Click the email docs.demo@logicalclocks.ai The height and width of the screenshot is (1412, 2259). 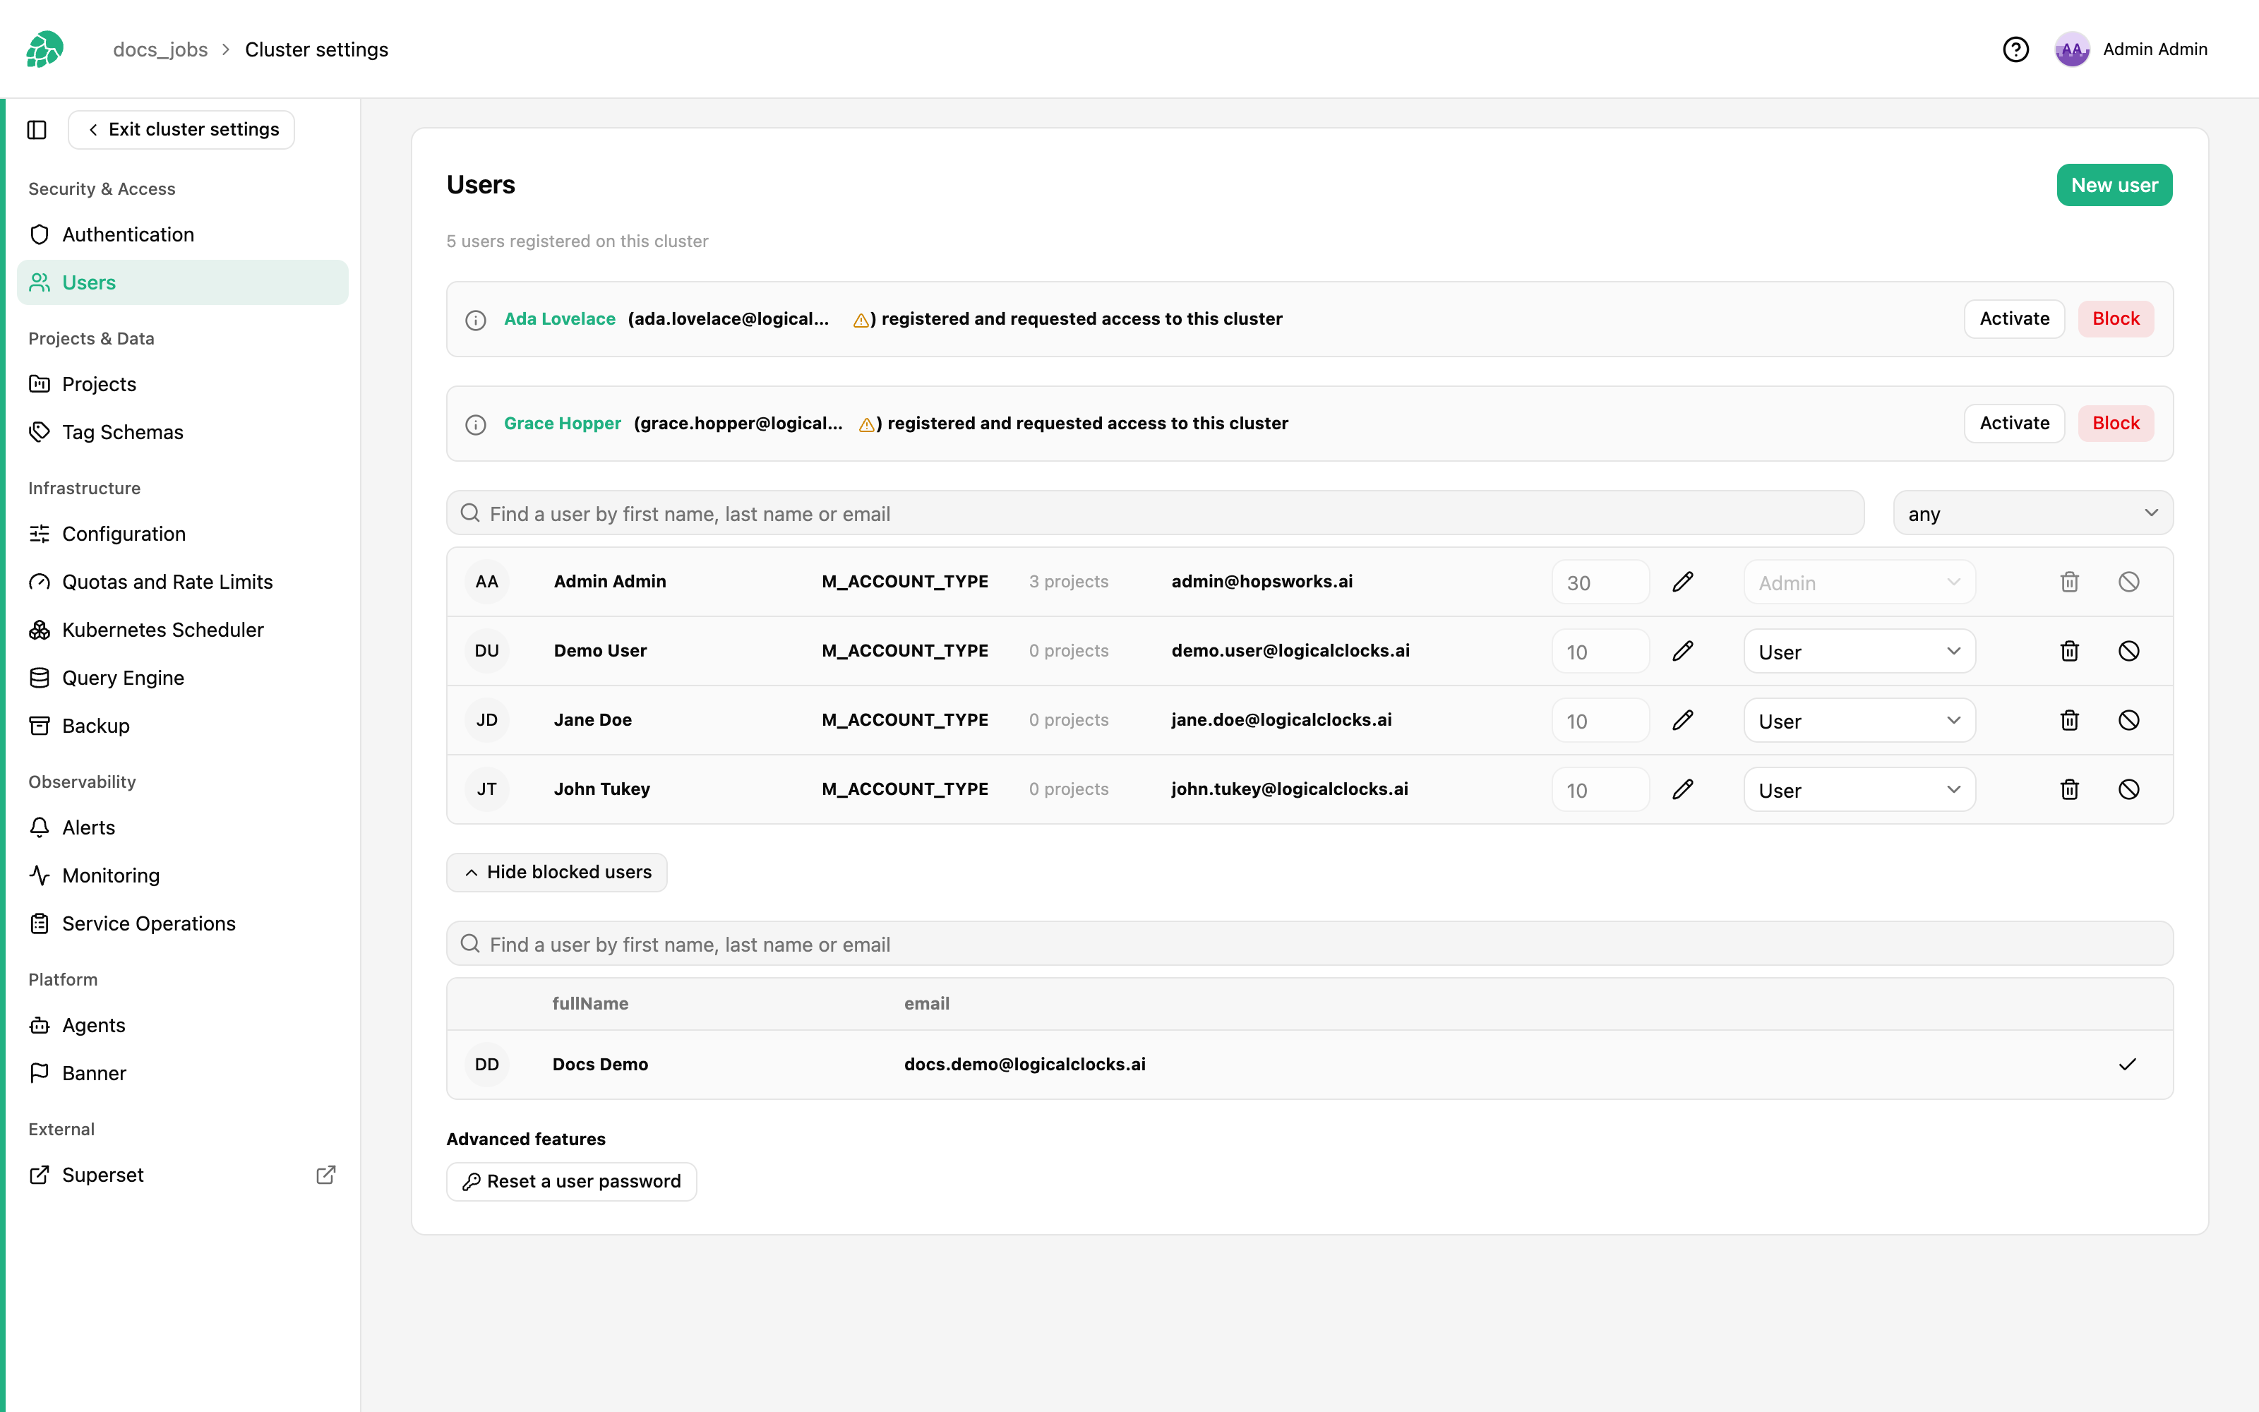tap(1024, 1065)
